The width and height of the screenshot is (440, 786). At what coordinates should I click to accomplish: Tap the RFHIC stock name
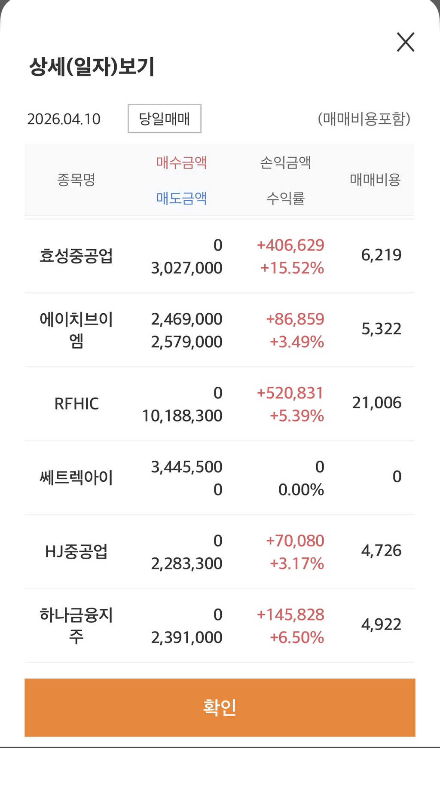tap(76, 404)
